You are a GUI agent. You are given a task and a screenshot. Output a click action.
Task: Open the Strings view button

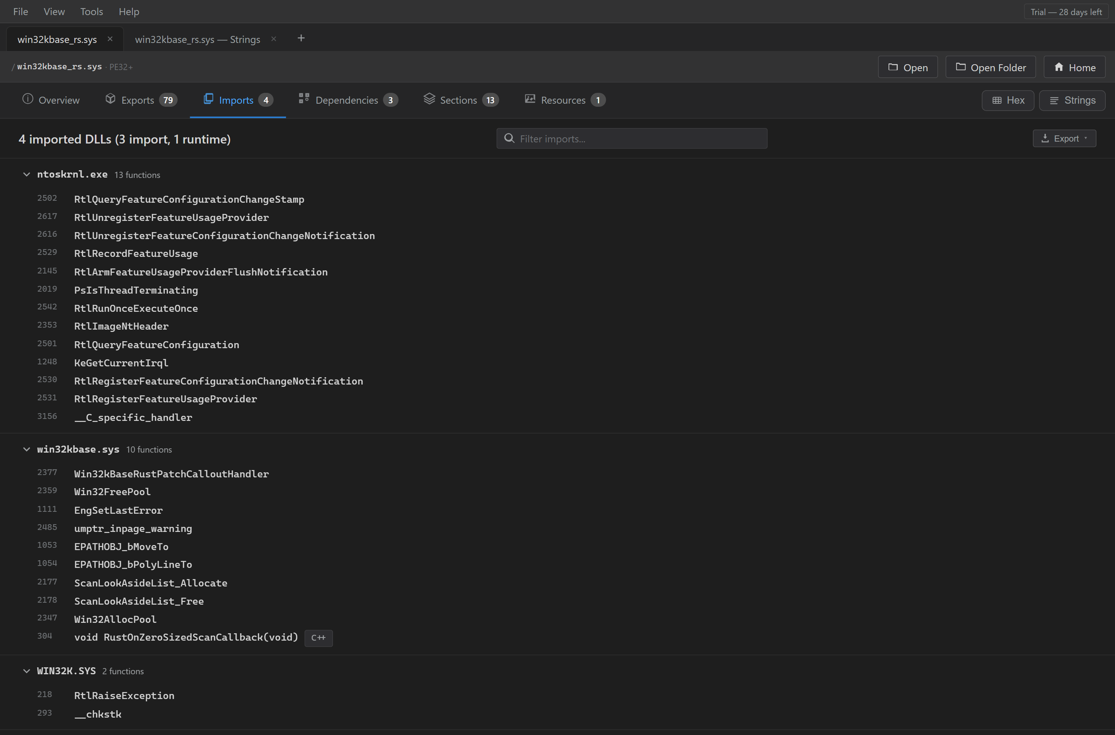tap(1072, 100)
